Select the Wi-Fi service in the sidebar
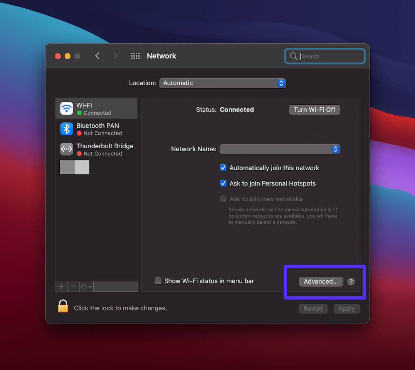 (x=96, y=108)
